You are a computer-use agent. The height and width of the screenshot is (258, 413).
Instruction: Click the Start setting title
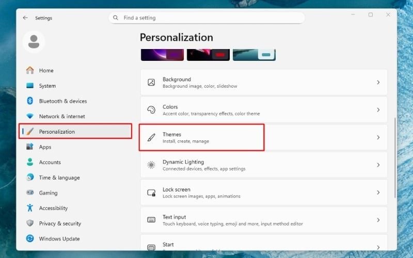[x=168, y=245]
